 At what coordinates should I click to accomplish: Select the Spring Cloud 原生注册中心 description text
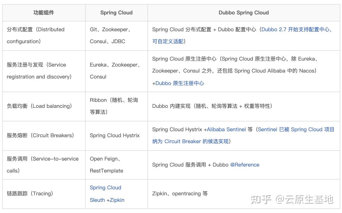pyautogui.click(x=235, y=65)
